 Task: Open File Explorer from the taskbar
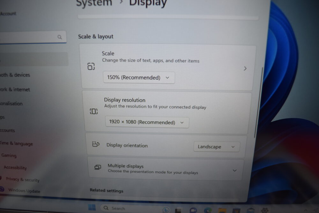tap(222, 210)
